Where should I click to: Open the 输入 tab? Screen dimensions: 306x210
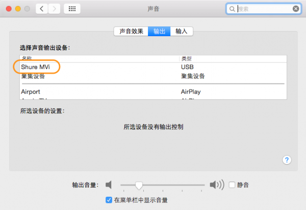coord(182,32)
